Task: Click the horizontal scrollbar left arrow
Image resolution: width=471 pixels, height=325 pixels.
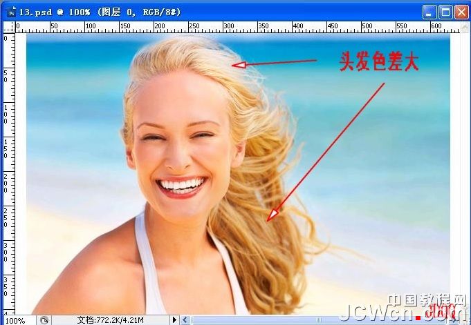Action: point(185,320)
